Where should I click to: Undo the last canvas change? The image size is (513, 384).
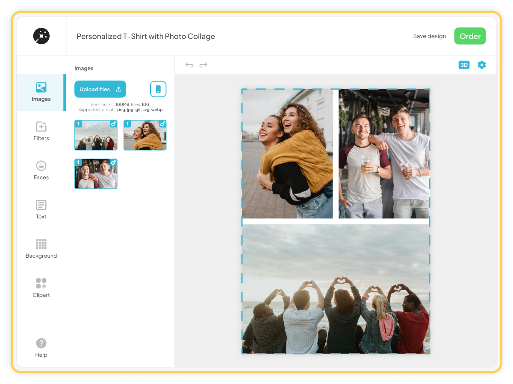[x=189, y=65]
